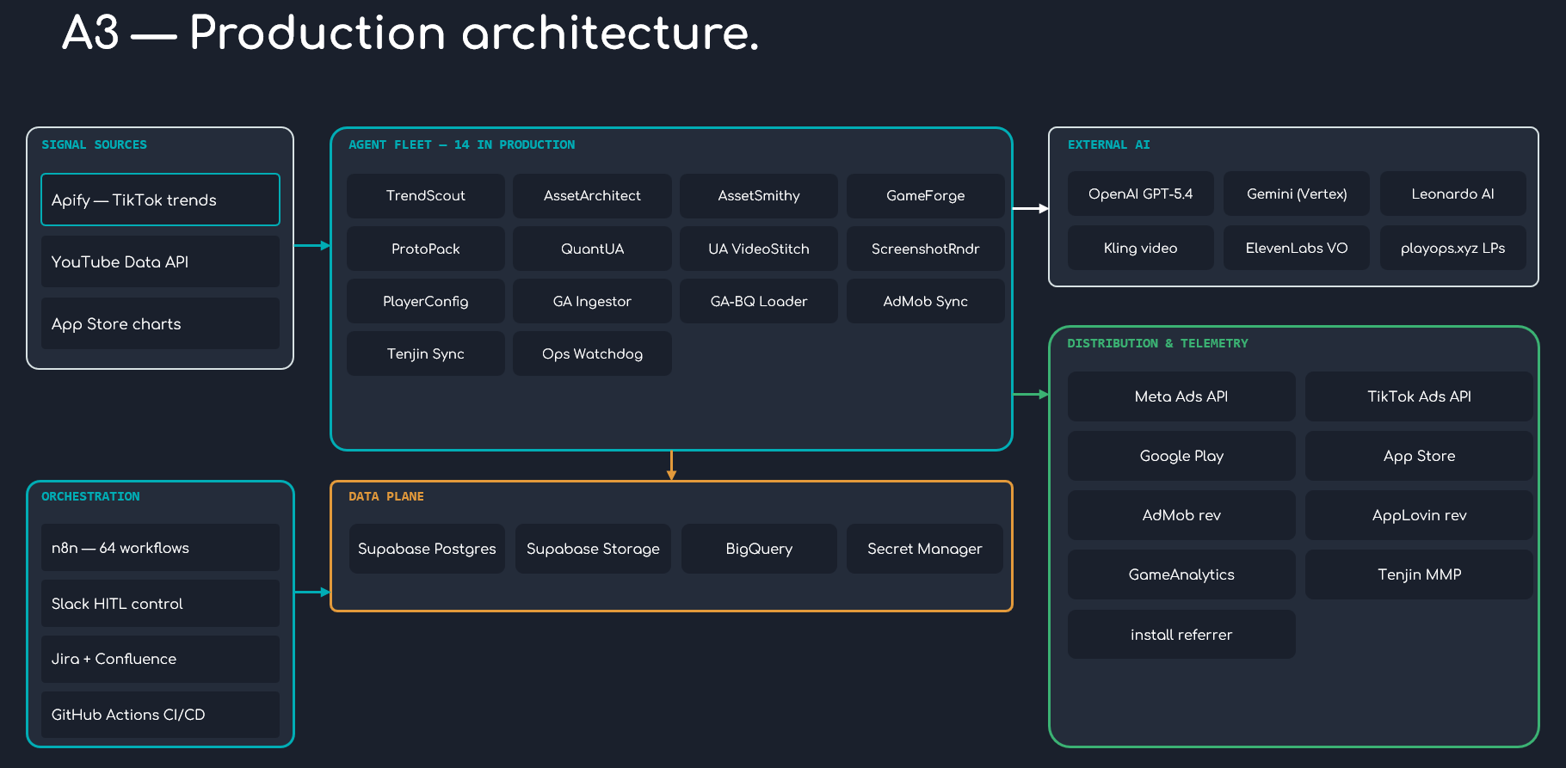Select the Tenjin MMP box
Screen dimensions: 1566x768
point(1419,574)
